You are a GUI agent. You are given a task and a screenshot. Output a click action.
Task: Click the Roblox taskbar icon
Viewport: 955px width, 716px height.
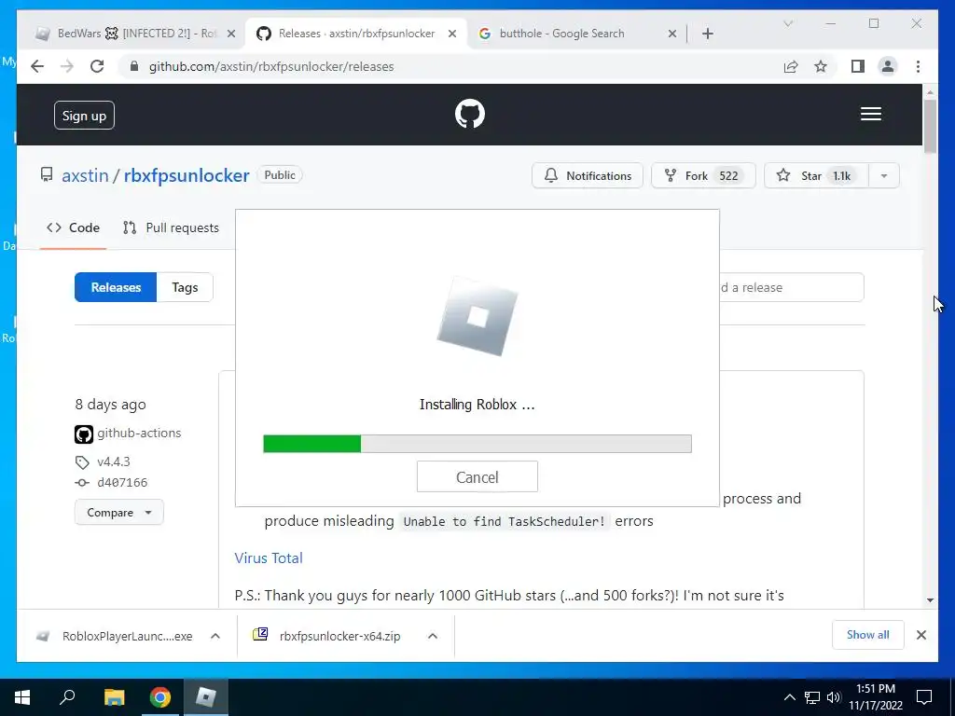(x=206, y=697)
